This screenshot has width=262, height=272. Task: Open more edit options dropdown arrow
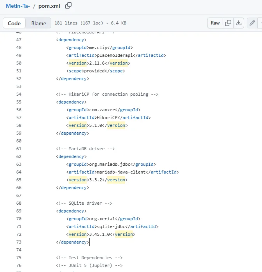260,23
